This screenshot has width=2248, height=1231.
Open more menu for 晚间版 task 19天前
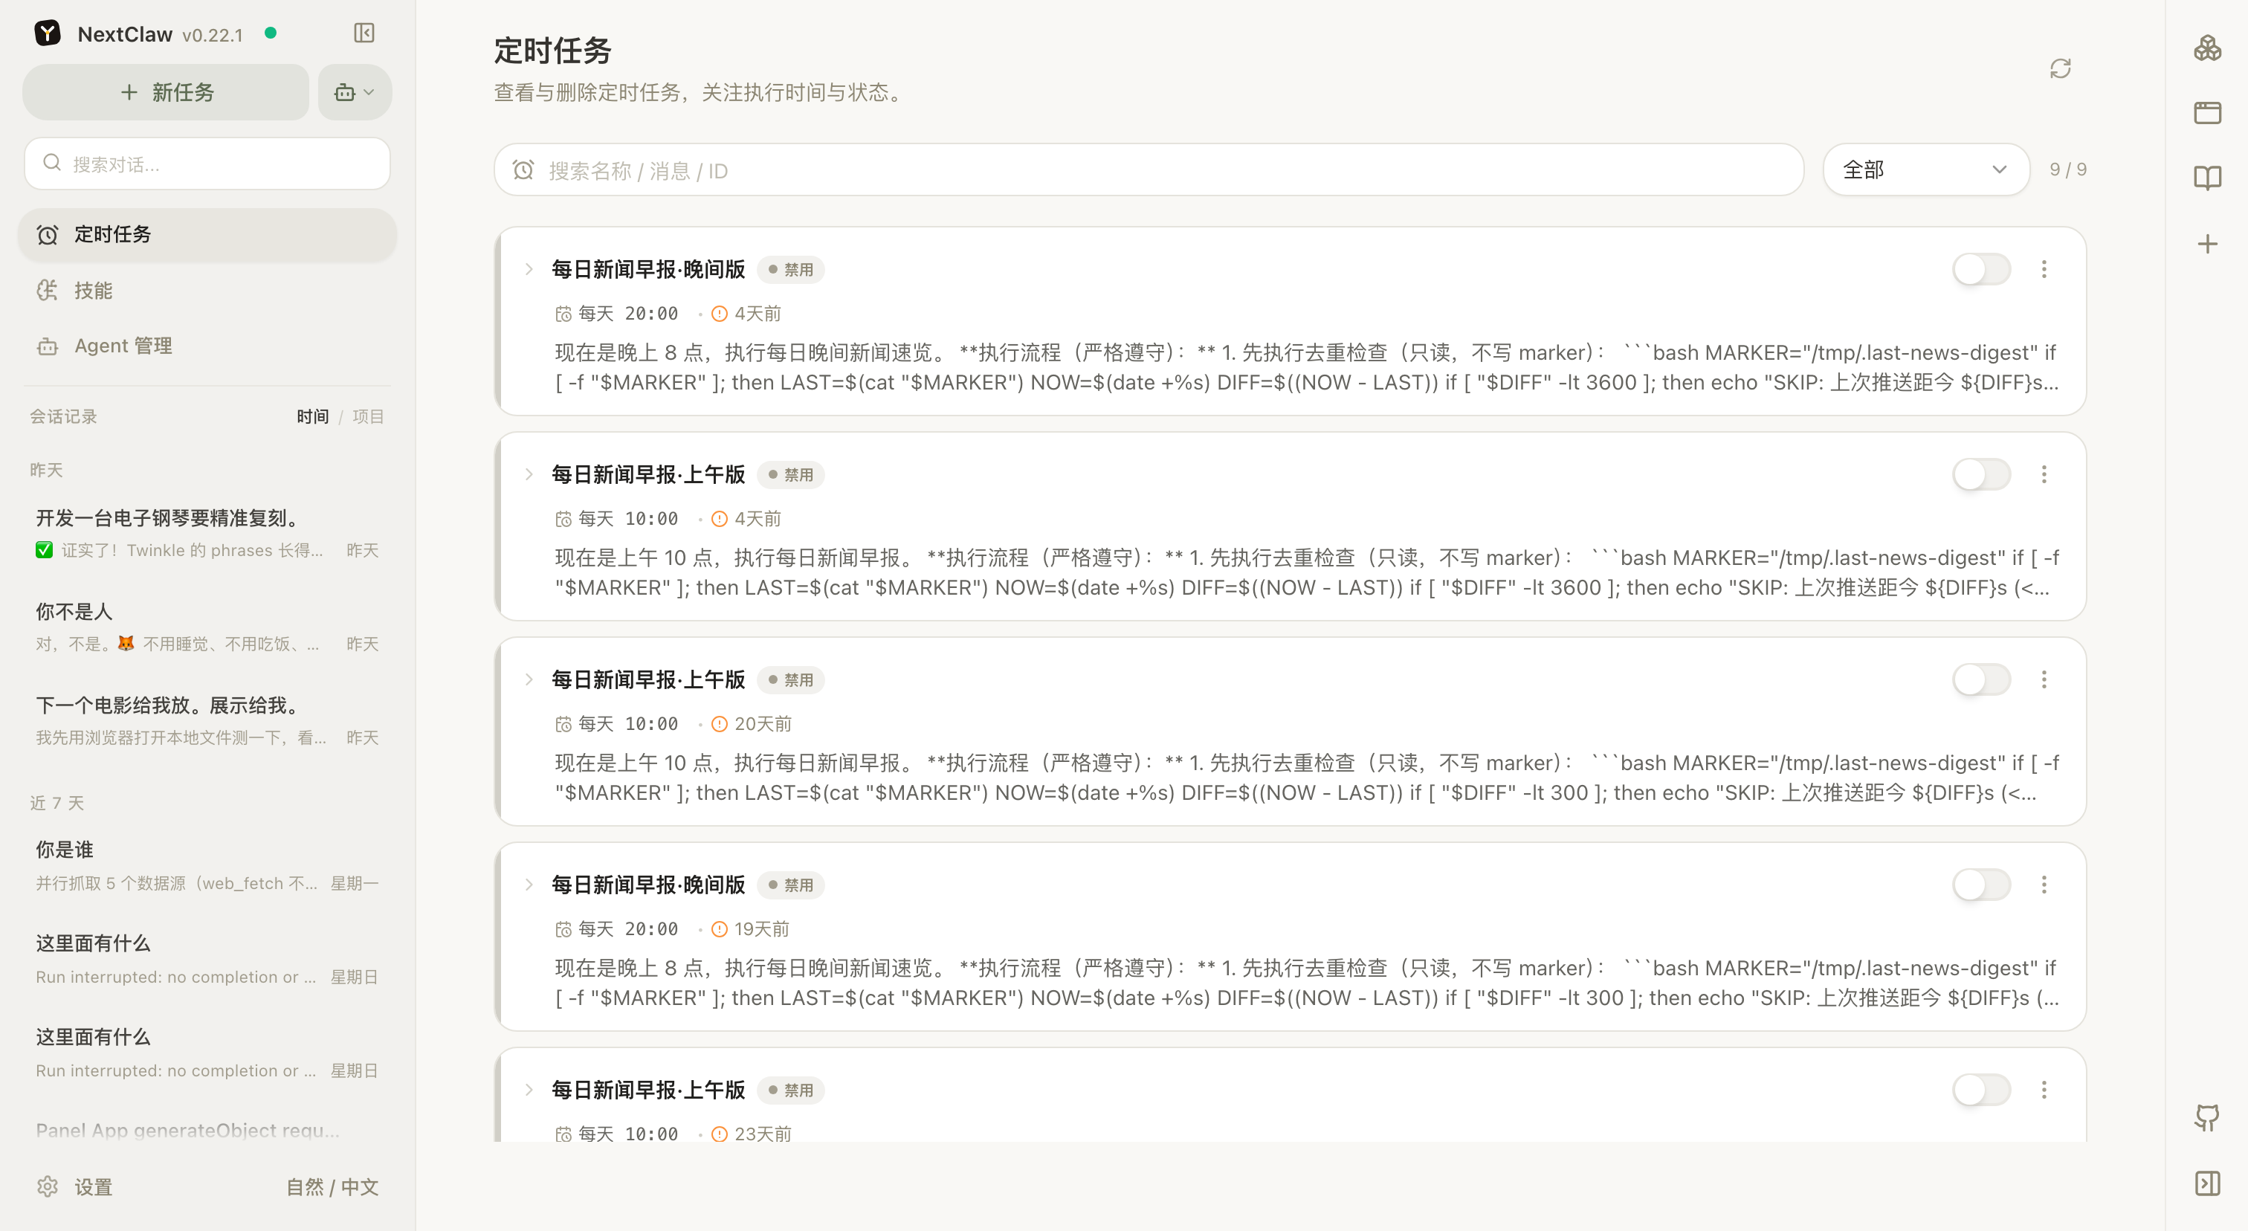(2044, 884)
